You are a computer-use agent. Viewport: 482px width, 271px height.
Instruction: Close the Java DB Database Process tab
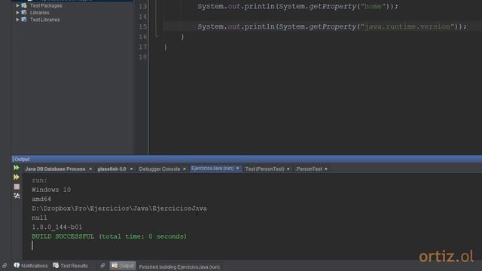90,169
